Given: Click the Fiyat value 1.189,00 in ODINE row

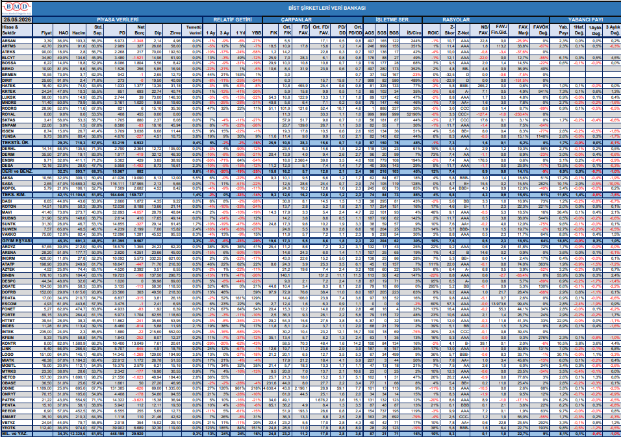Looking at the screenshot, I should coord(45,388).
